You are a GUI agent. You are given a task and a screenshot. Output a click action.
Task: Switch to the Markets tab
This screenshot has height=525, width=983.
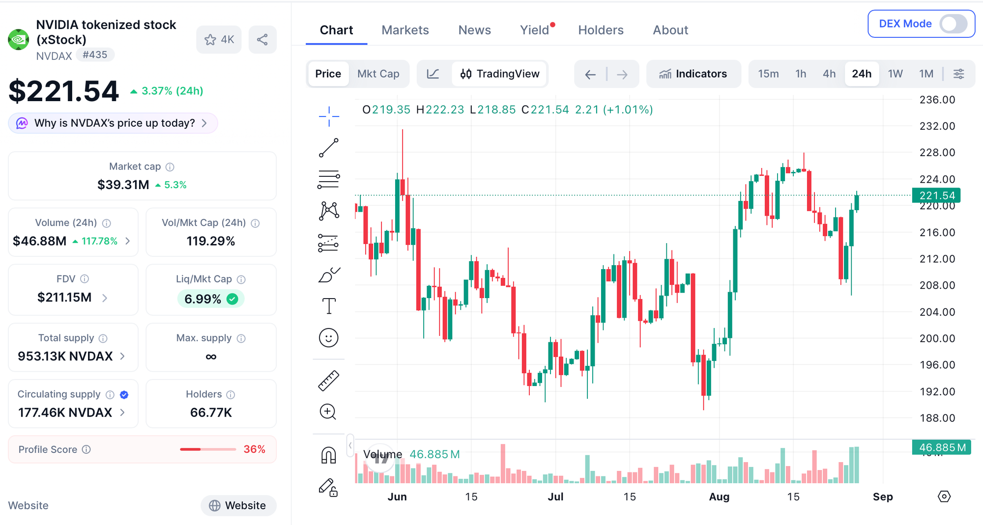(405, 30)
